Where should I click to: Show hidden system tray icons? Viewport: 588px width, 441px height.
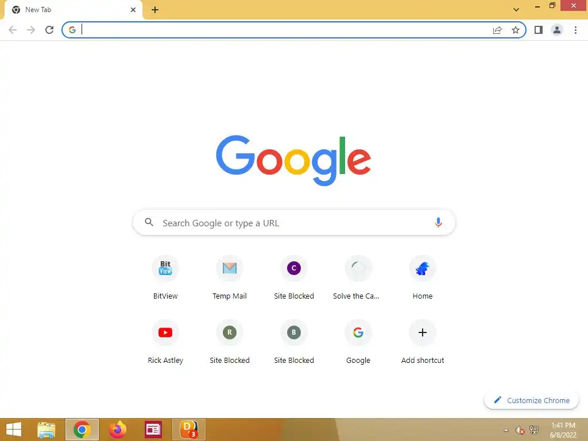506,430
